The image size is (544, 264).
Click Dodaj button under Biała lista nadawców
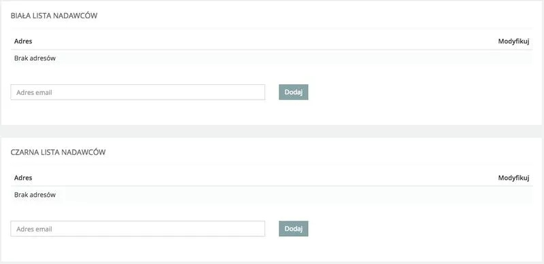[294, 92]
